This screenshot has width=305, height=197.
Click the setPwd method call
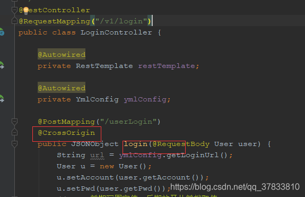(81, 189)
